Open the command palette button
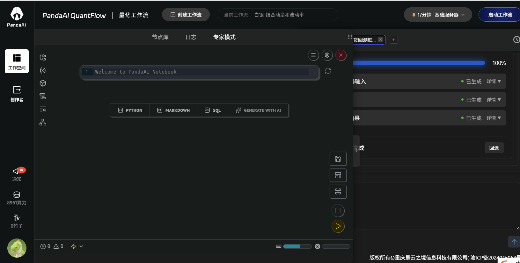 [338, 191]
